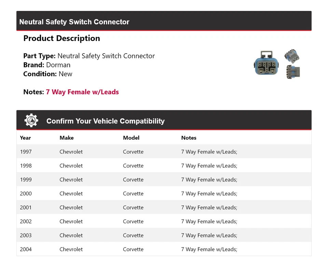
Task: Click the Product Description heading
Action: (61, 39)
